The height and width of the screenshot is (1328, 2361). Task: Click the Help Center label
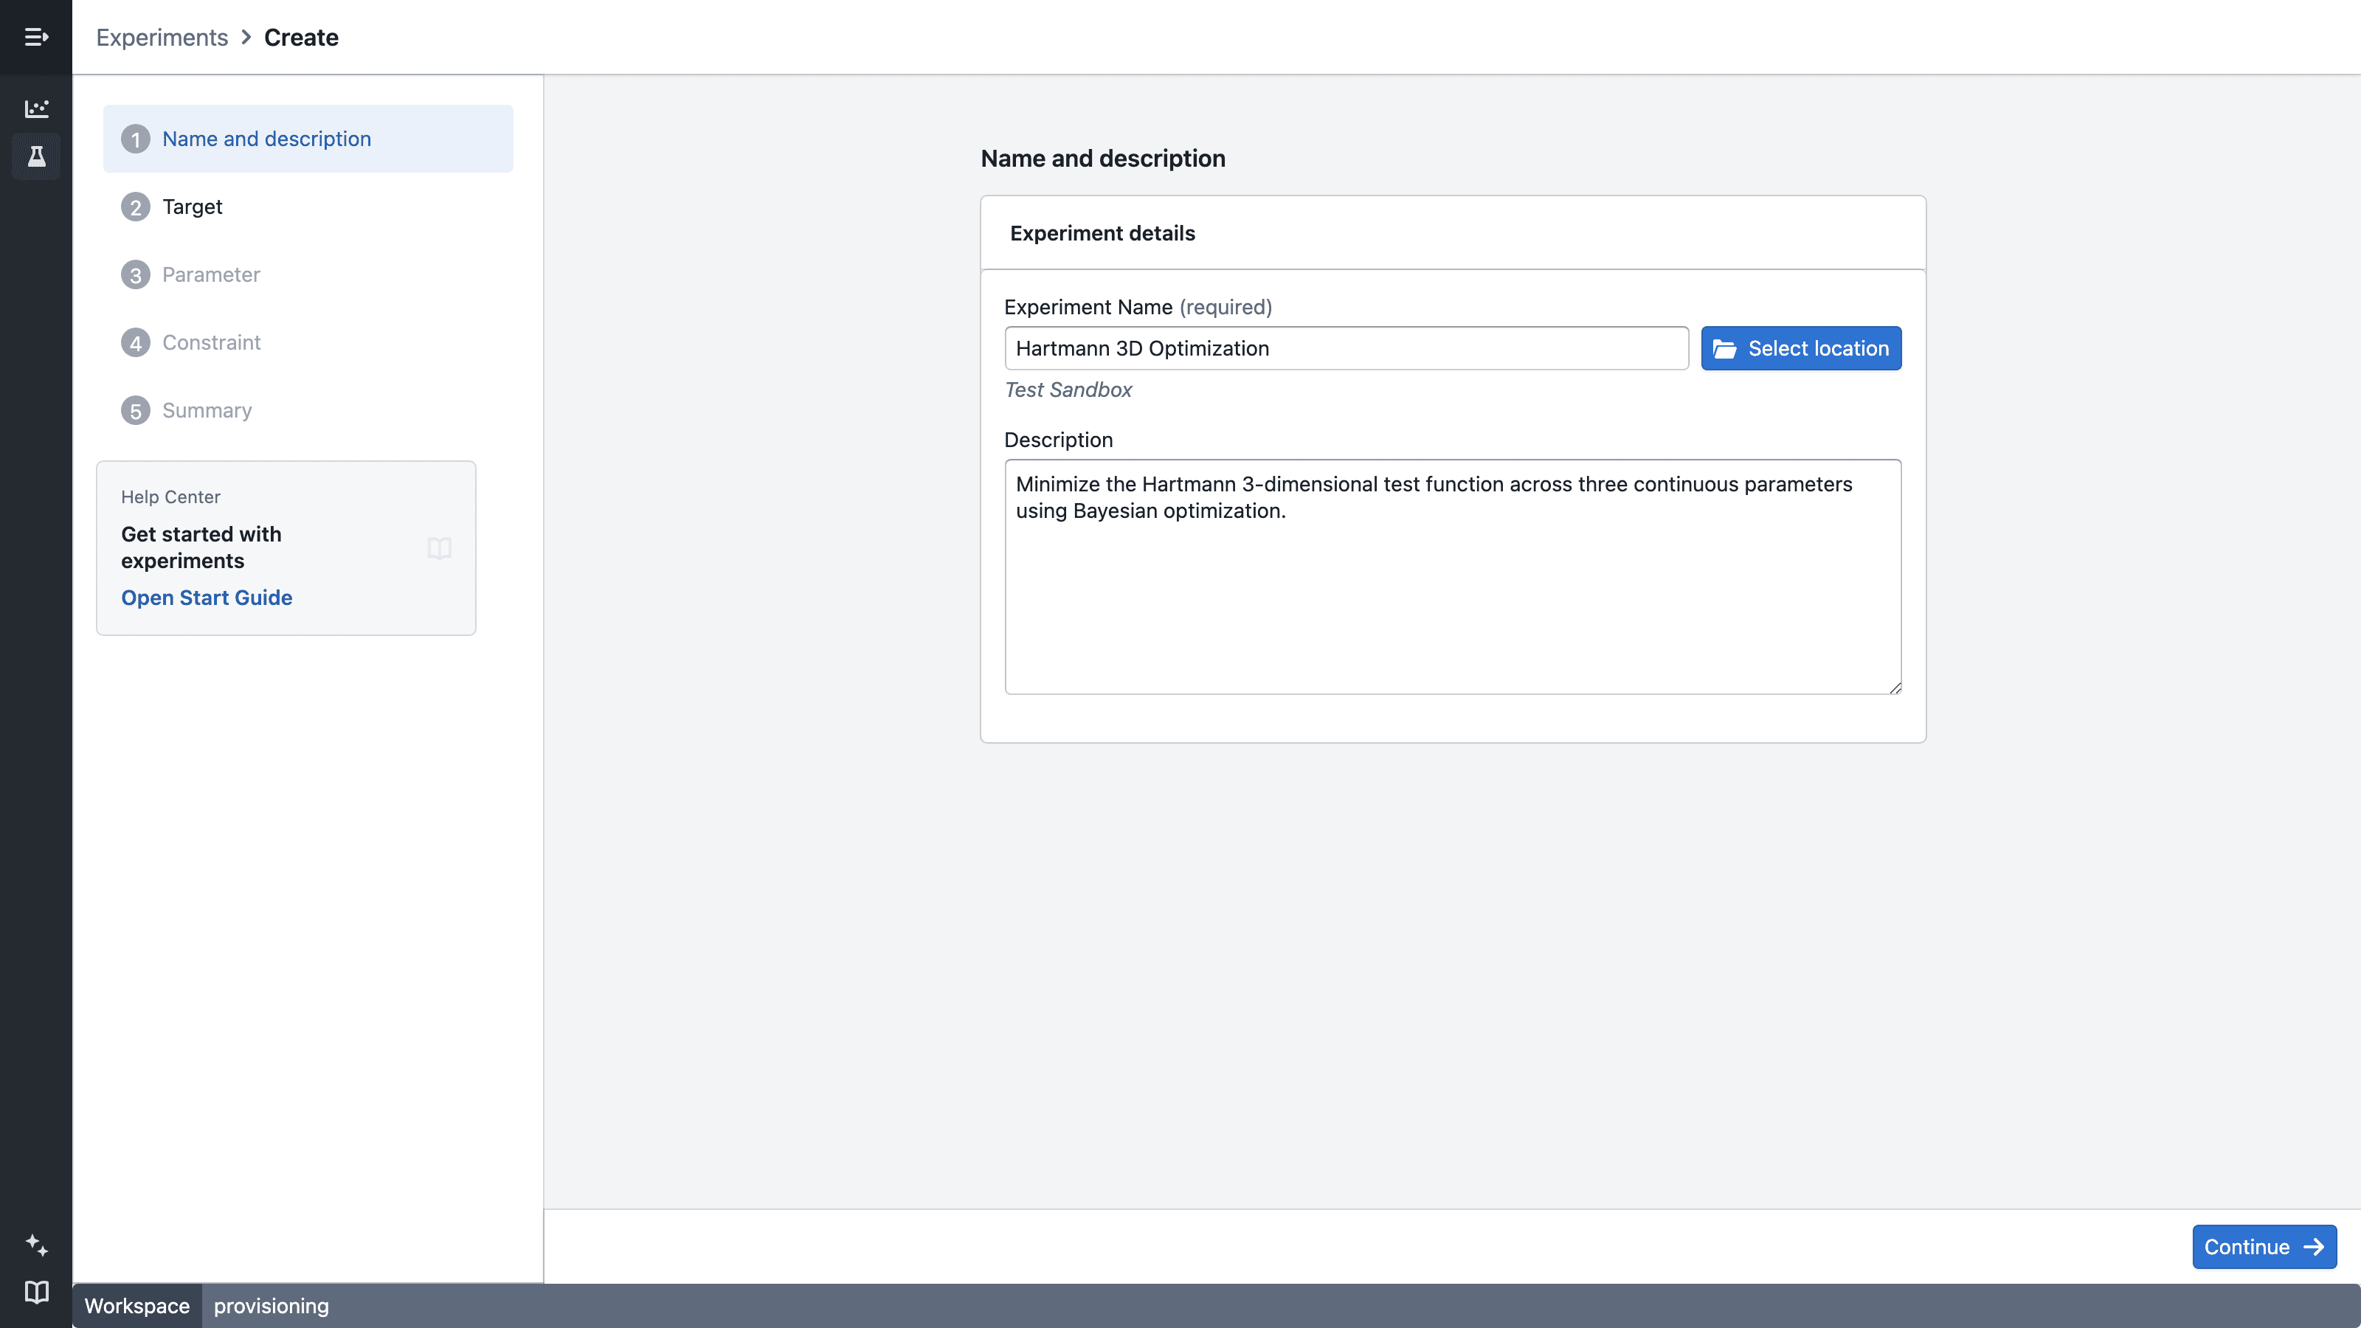(170, 497)
